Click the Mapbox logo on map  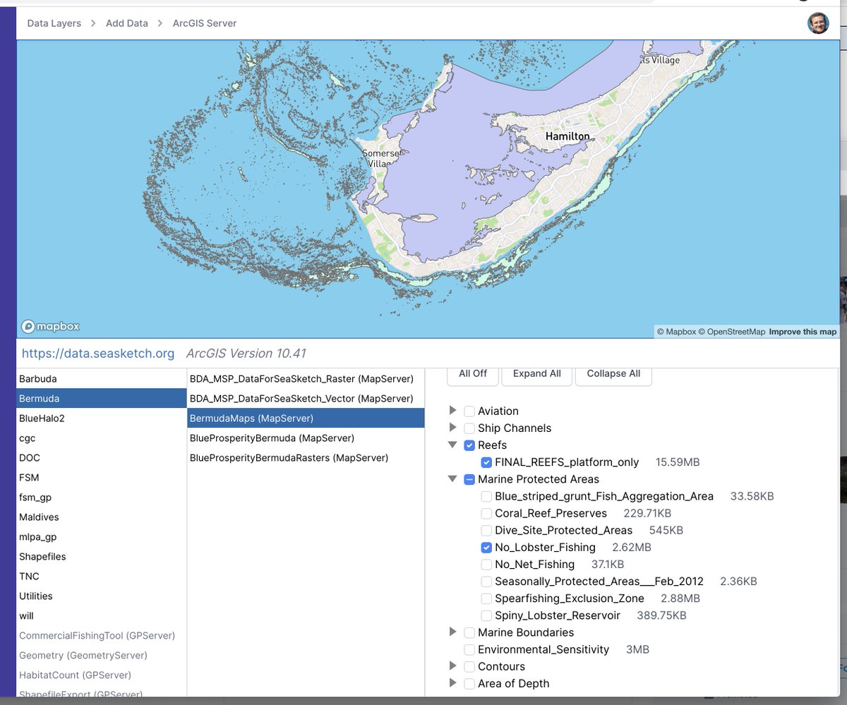pyautogui.click(x=50, y=326)
